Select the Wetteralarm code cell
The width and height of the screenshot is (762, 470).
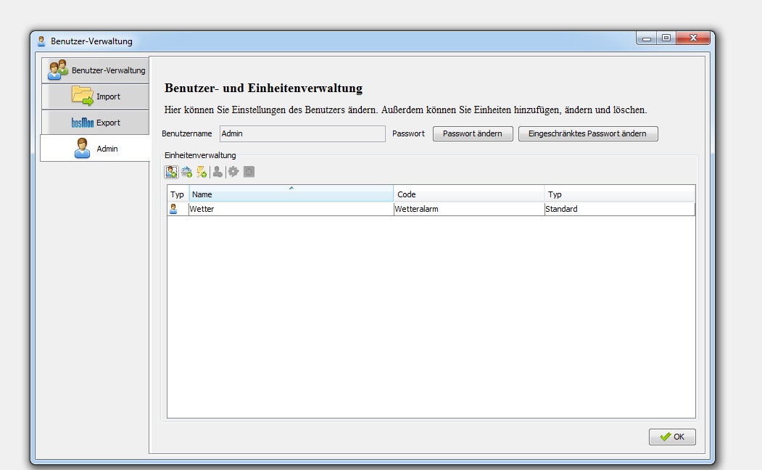tap(468, 209)
